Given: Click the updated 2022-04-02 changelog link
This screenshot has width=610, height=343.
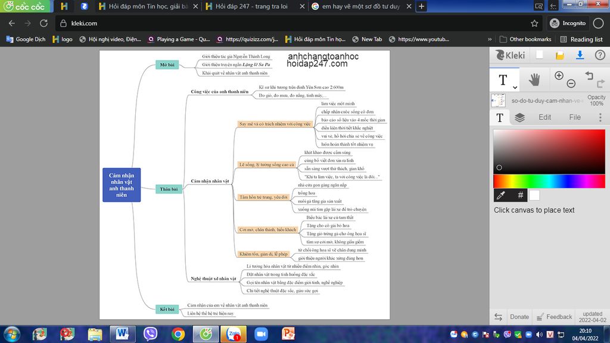Looking at the screenshot, I should coord(592,317).
